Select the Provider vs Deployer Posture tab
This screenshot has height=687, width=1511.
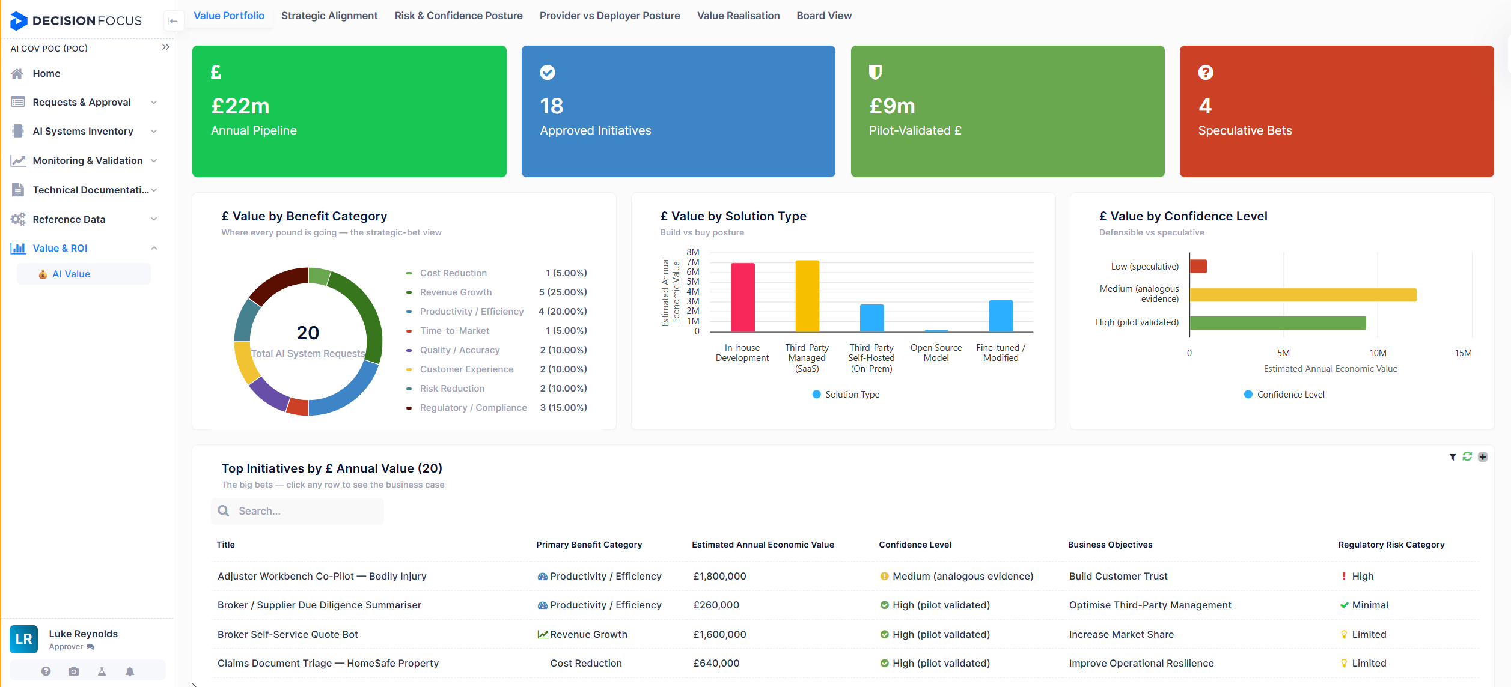click(x=609, y=16)
